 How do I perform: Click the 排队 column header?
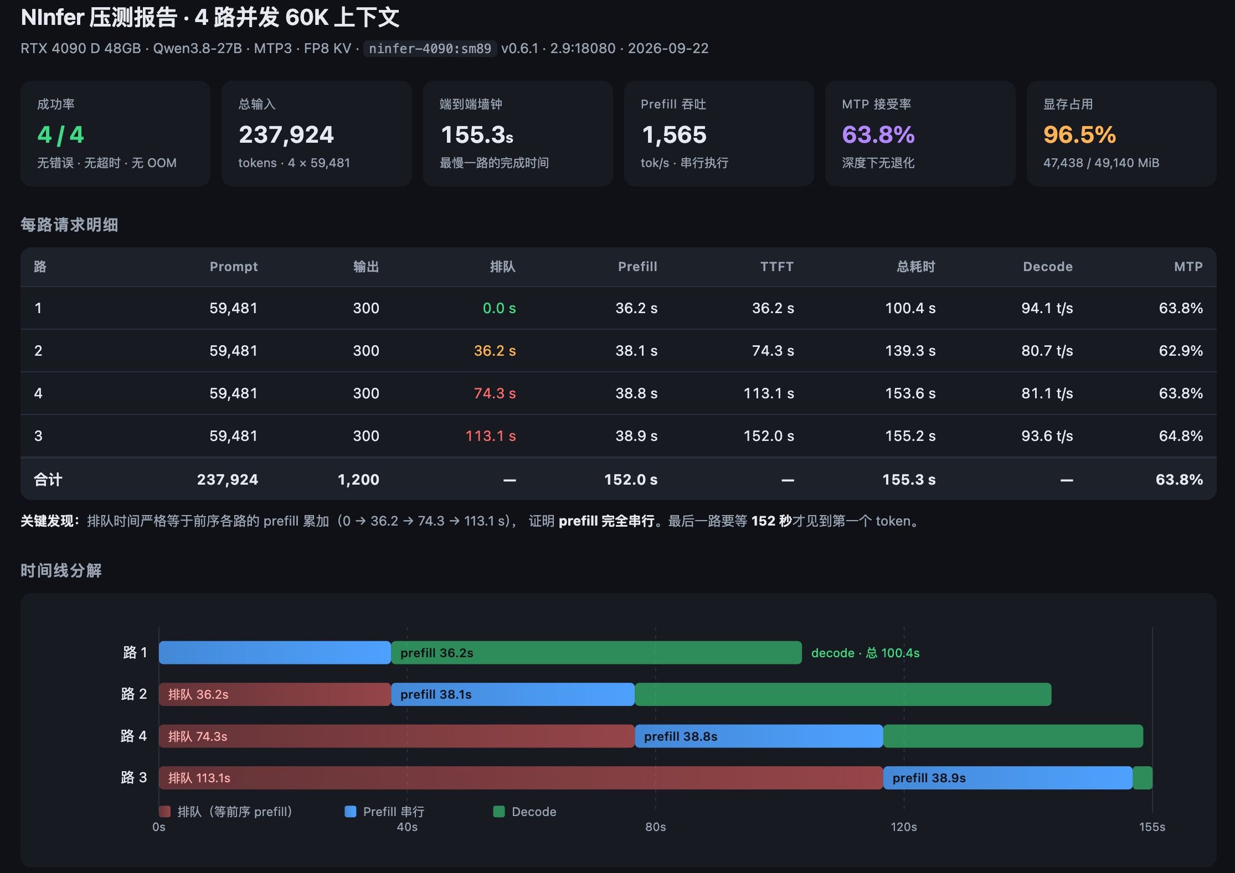(503, 267)
